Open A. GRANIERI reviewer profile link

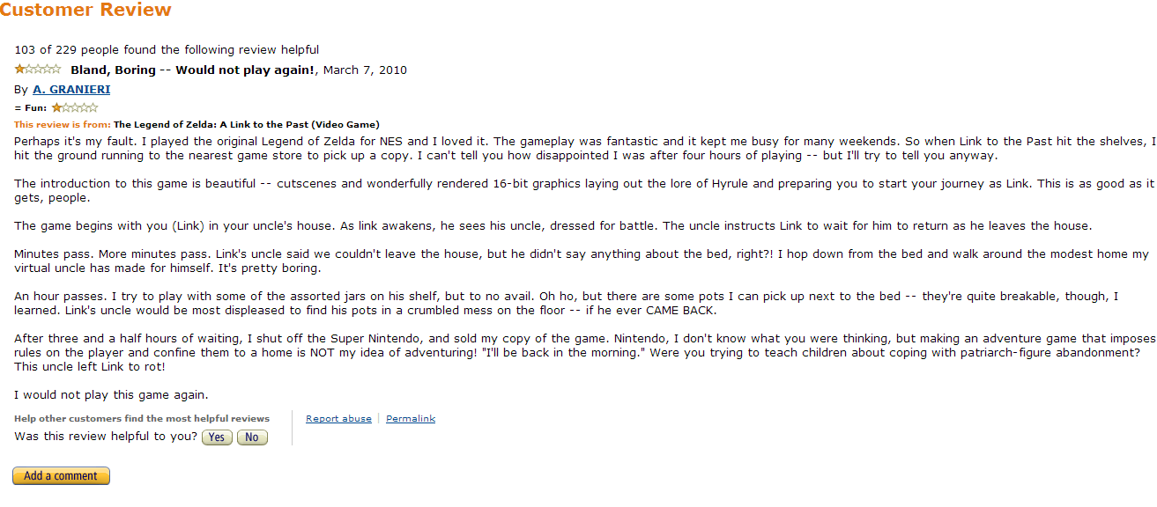[71, 89]
